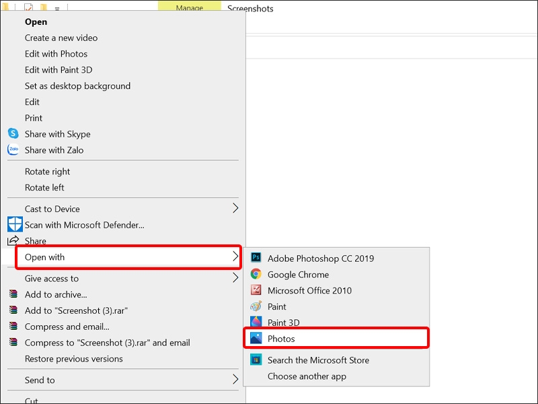Click the Share entry label
Image resolution: width=538 pixels, height=404 pixels.
pyautogui.click(x=36, y=241)
